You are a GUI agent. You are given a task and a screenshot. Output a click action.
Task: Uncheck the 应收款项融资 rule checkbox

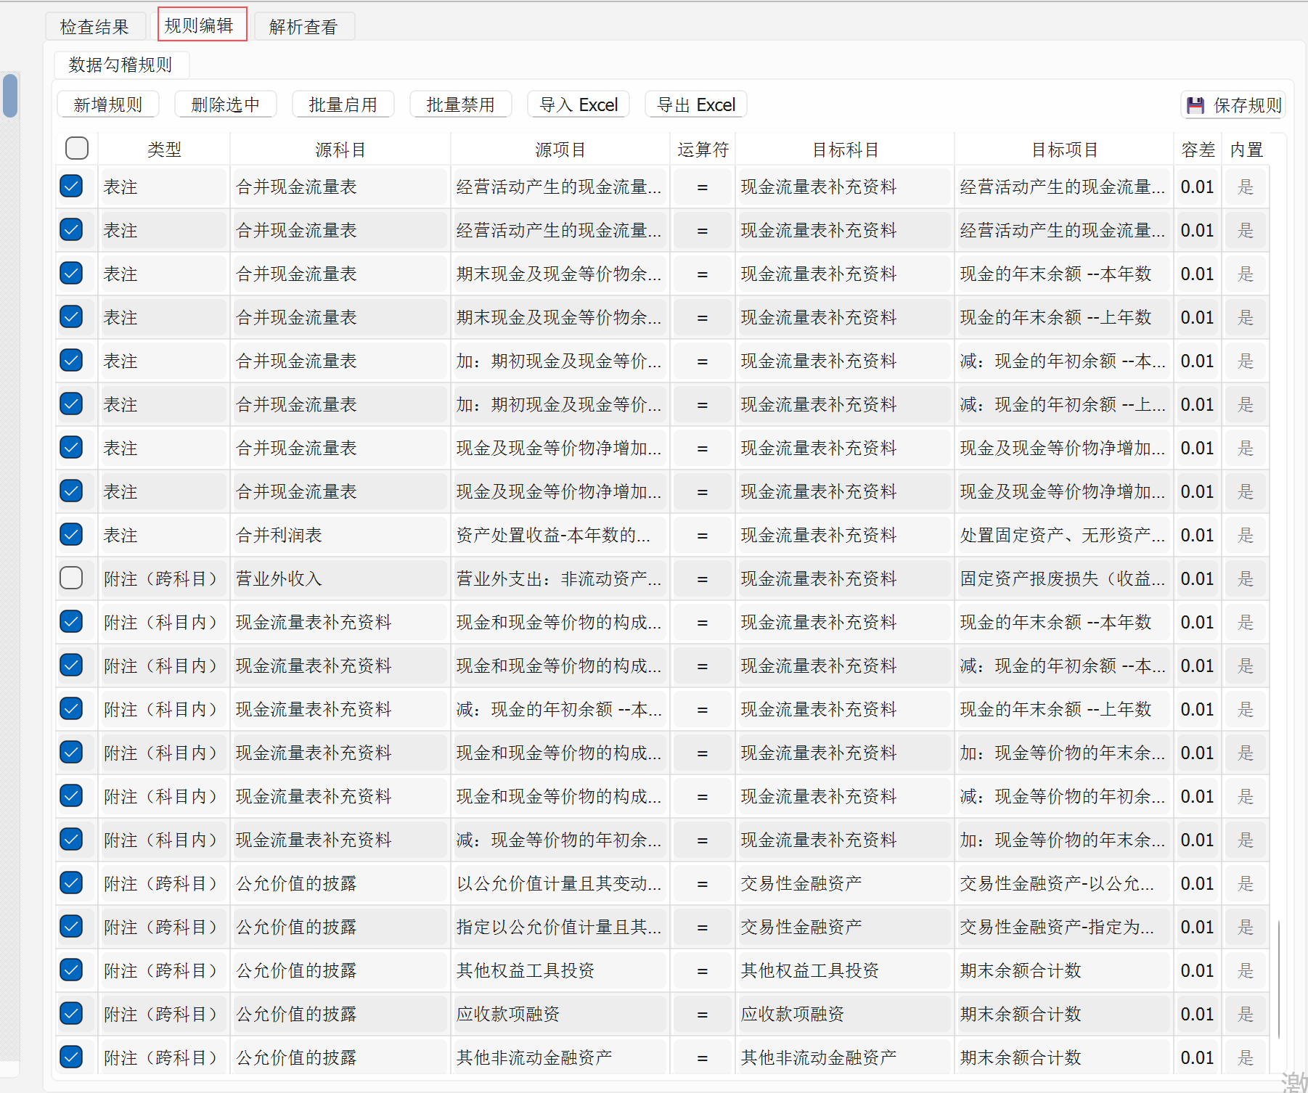(x=71, y=1014)
